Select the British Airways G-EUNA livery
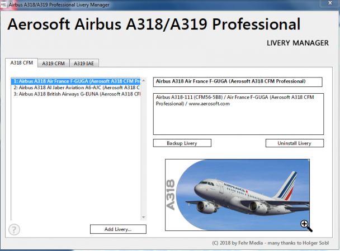The width and height of the screenshot is (340, 251). tap(75, 94)
